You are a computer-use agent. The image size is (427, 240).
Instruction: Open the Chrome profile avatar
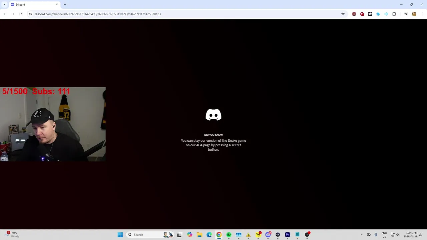coord(414,14)
